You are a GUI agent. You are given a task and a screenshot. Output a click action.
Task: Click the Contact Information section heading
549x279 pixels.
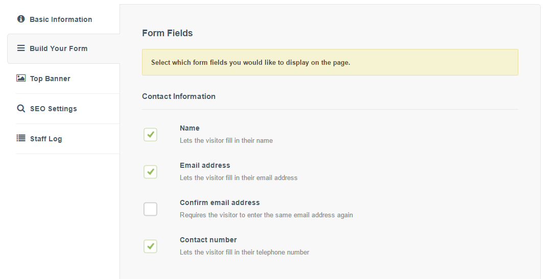click(x=179, y=96)
